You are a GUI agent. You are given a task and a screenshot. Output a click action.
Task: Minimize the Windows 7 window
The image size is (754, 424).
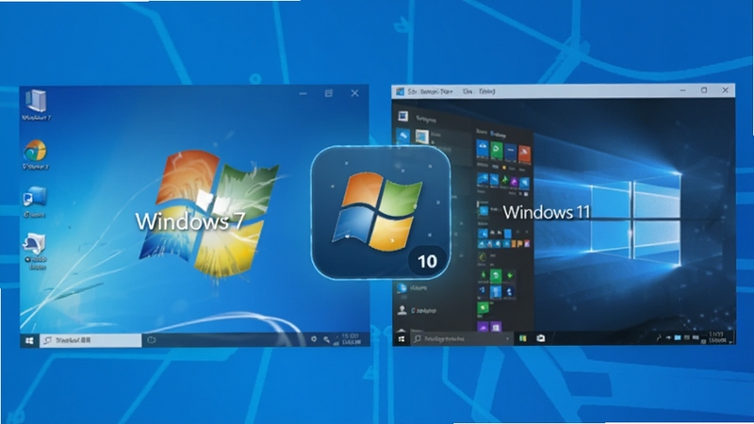tap(303, 93)
